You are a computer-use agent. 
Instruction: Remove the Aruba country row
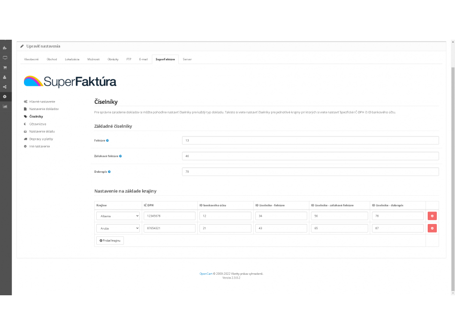point(432,228)
